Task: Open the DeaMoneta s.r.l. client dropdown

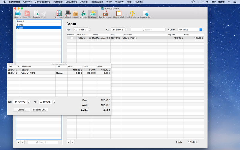Action: tap(101, 38)
